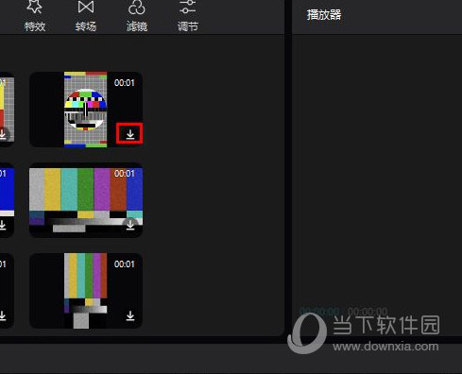Select the wide color-bars thumbnail

coord(86,200)
